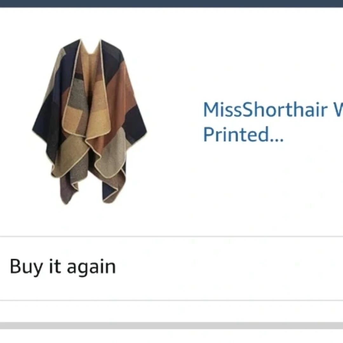Viewport: 343px width, 343px height.
Task: Follow the blue MissShorthair Printed link
Action: [x=273, y=122]
